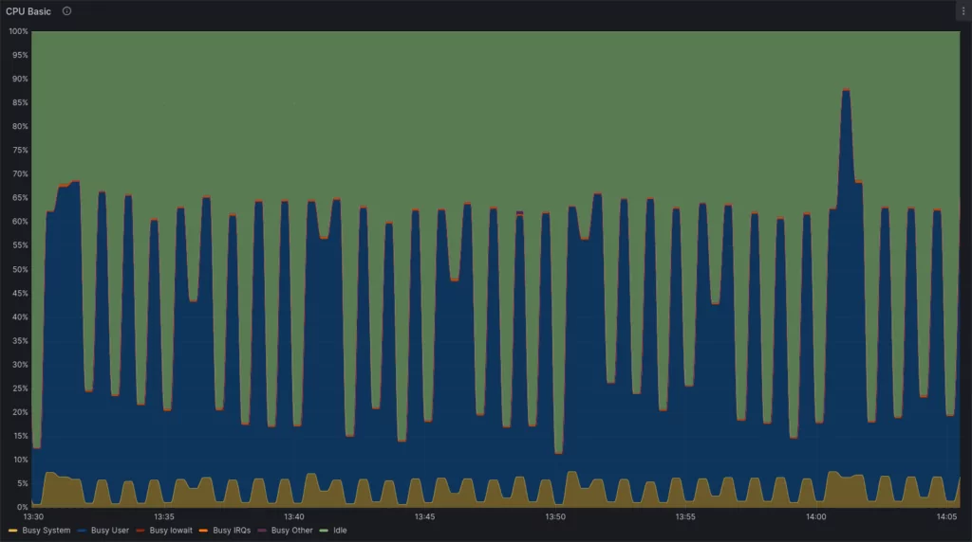Click the 13:45 time axis label
Image resolution: width=972 pixels, height=542 pixels.
[x=424, y=517]
